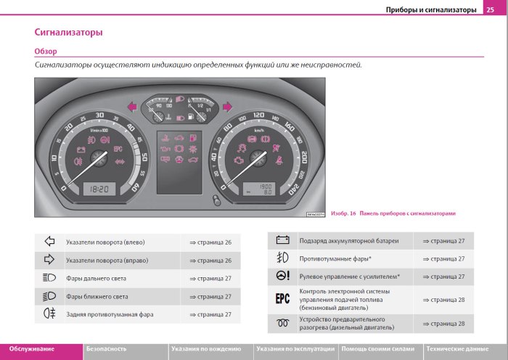Click text Подзаряд аккумуляторной батареи
This screenshot has width=508, height=360.
[x=349, y=241]
